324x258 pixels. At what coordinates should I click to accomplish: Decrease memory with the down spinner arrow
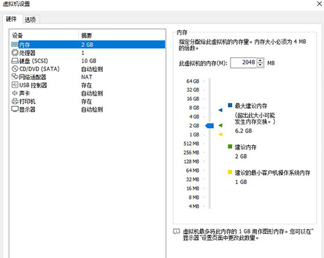[x=260, y=65]
